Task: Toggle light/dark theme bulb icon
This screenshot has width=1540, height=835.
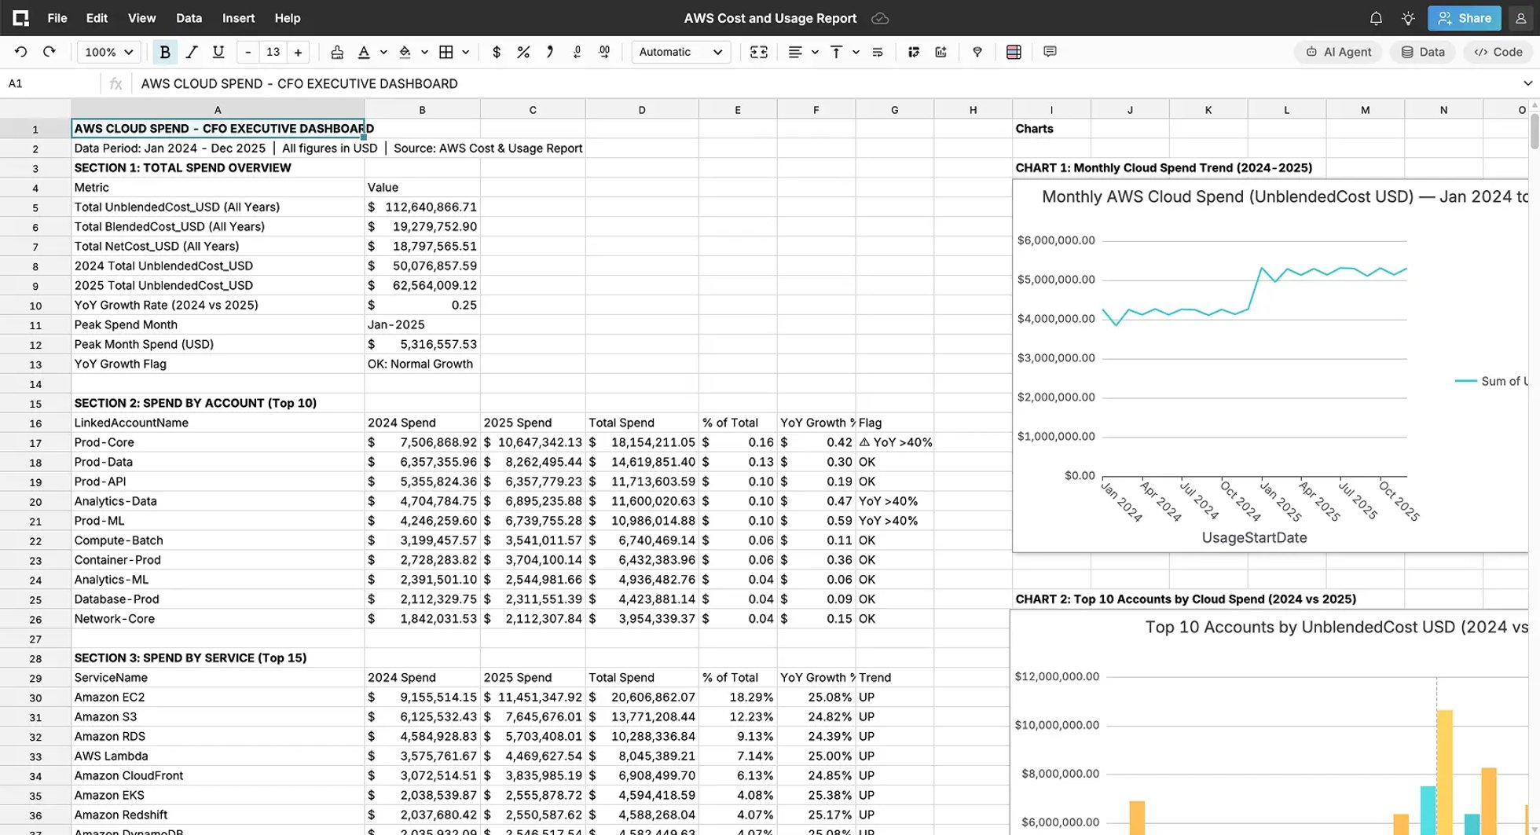Action: (1408, 18)
